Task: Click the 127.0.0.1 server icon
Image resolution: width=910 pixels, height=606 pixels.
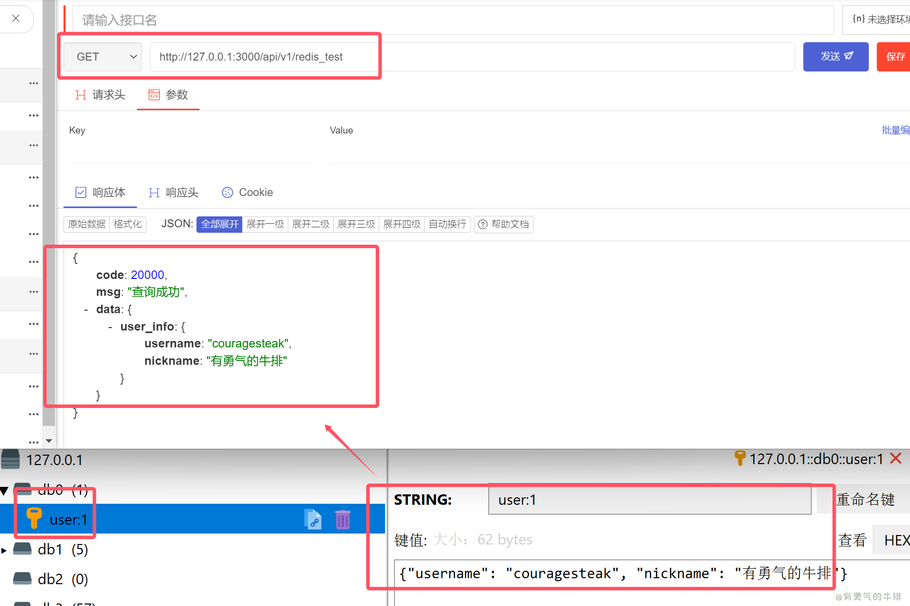Action: 10,459
